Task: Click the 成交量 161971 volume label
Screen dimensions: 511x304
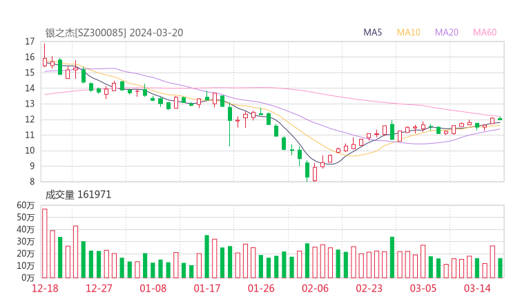Action: click(x=78, y=195)
